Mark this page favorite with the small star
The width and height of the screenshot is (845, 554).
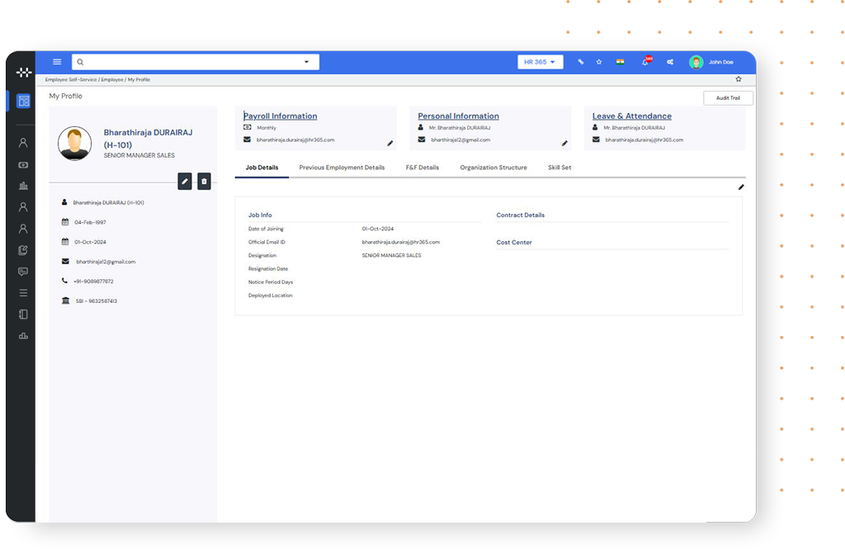739,79
